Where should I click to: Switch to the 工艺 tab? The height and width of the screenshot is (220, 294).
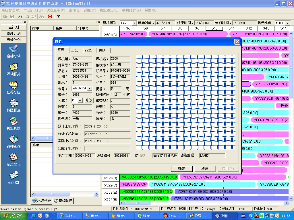coord(75,50)
